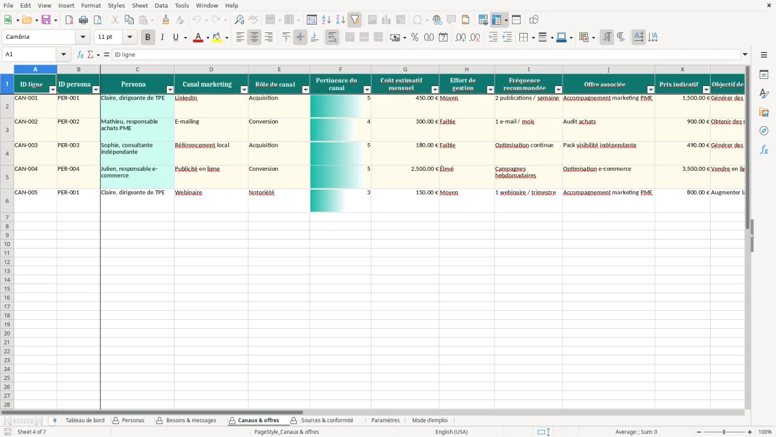
Task: Click the formula input line
Action: [x=426, y=54]
